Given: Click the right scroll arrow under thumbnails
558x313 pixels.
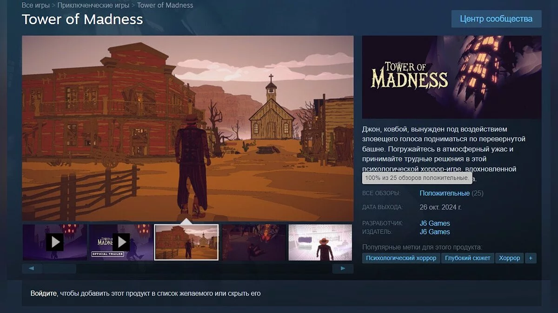Looking at the screenshot, I should (343, 268).
